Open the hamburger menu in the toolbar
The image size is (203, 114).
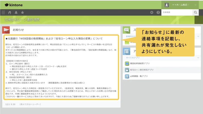pos(3,12)
